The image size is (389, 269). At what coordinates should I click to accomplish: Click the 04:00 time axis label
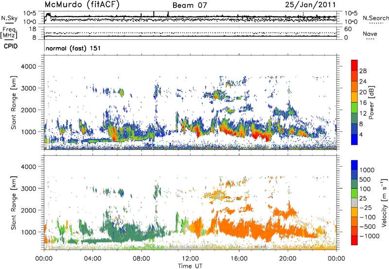pyautogui.click(x=92, y=259)
